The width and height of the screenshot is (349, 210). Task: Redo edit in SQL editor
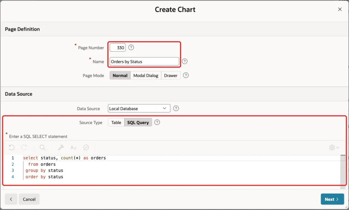(x=24, y=147)
